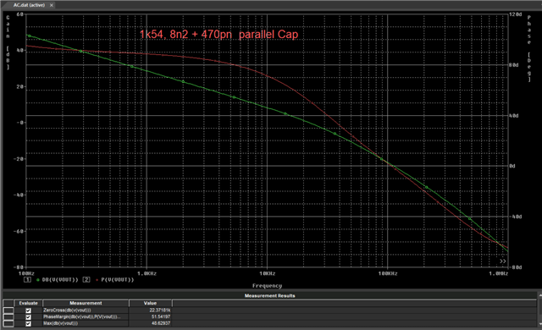Click the Frequency x-axis title
542x330 pixels.
click(x=267, y=286)
